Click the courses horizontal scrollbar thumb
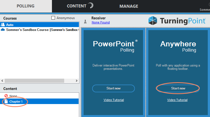210x117 pixels. click(x=34, y=81)
